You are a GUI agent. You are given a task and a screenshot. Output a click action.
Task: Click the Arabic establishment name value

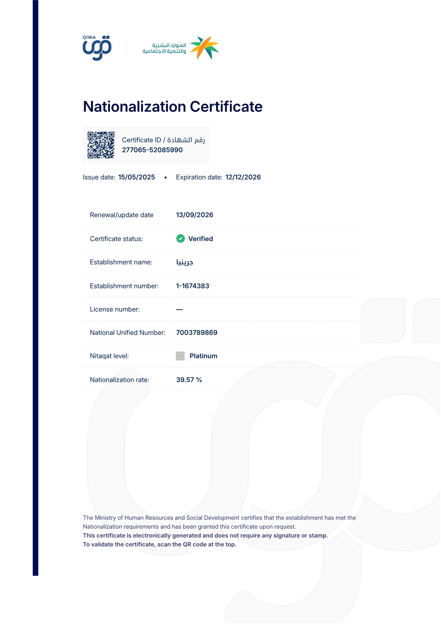tap(185, 262)
